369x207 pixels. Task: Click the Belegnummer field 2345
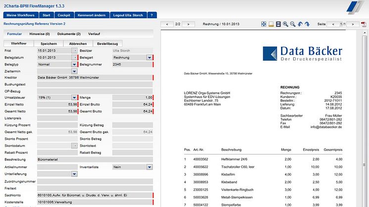pyautogui.click(x=133, y=64)
